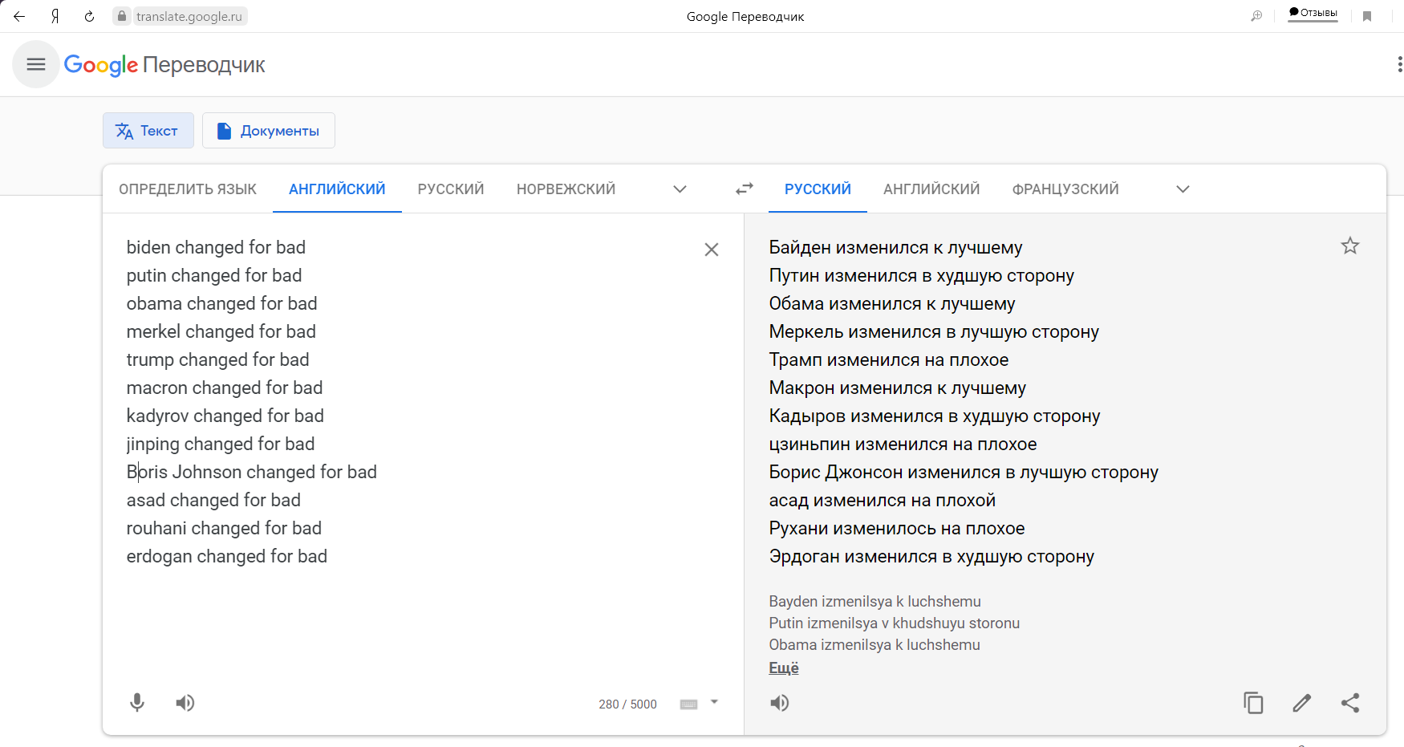1404x747 pixels.
Task: Start voice input with the microphone
Action: click(137, 703)
